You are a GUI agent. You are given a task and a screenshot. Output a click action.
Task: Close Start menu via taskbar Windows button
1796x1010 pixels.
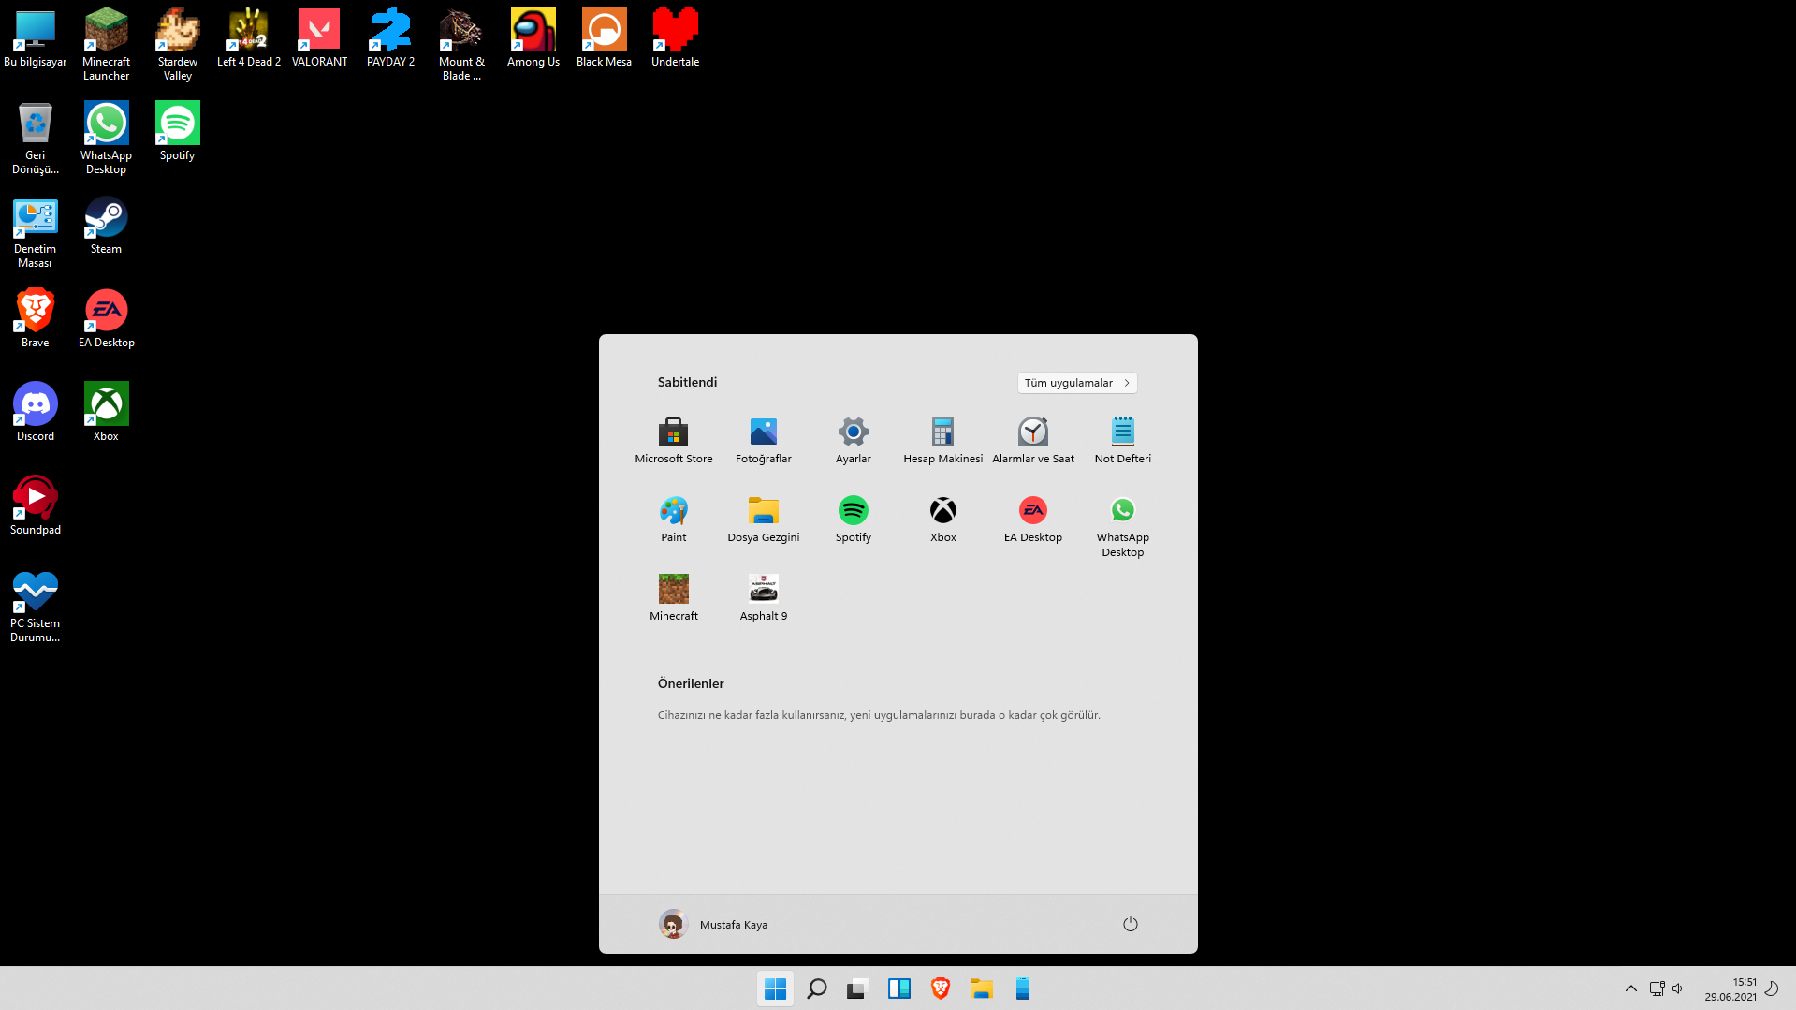[x=776, y=988]
